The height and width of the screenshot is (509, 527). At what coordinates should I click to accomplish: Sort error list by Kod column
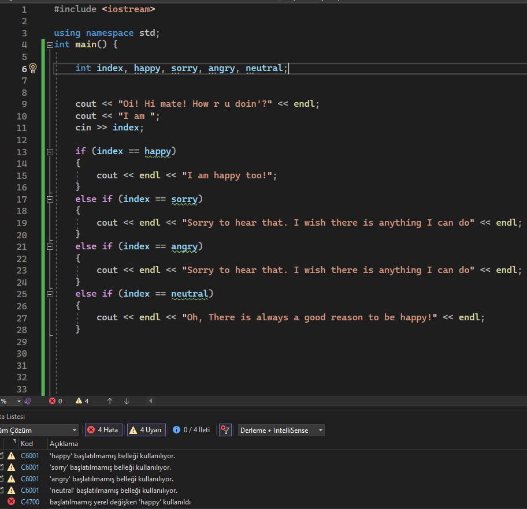click(27, 444)
